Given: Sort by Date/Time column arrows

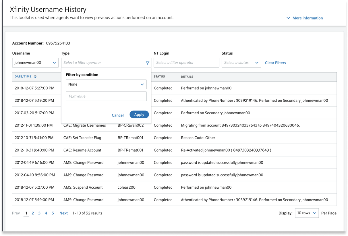Looking at the screenshot, I should 35,77.
